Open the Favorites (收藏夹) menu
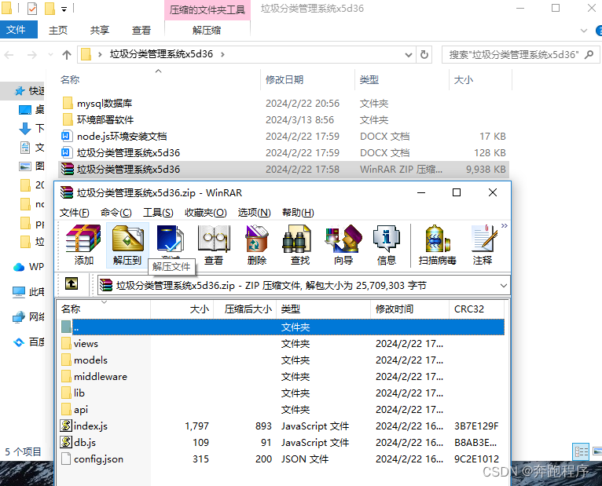 [206, 213]
